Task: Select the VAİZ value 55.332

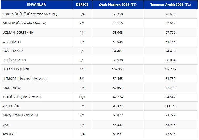Action: click(118, 125)
